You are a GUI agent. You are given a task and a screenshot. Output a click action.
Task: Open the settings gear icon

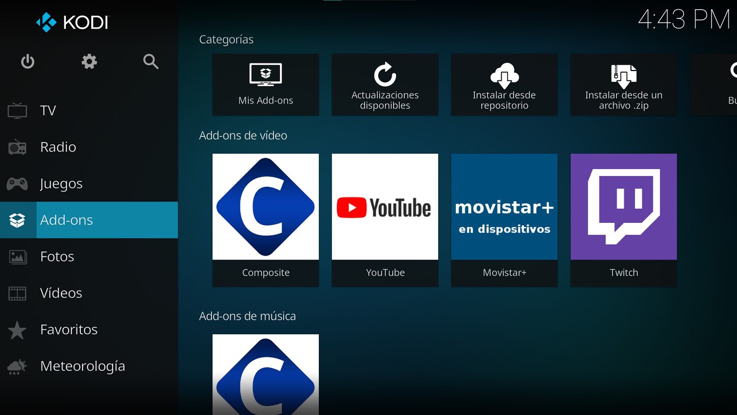89,61
